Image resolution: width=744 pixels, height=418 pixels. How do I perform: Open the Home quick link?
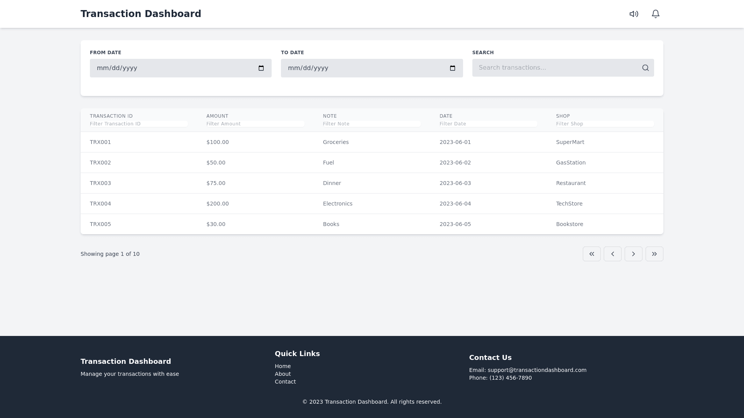[x=282, y=366]
